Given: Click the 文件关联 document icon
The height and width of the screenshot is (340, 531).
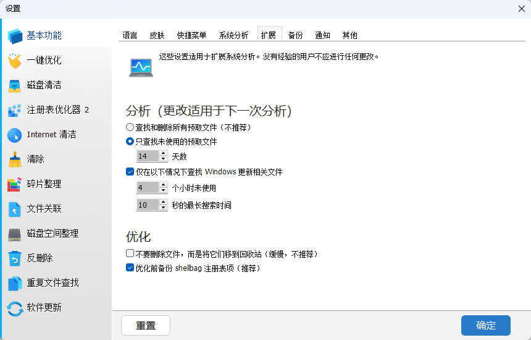Looking at the screenshot, I should (15, 209).
